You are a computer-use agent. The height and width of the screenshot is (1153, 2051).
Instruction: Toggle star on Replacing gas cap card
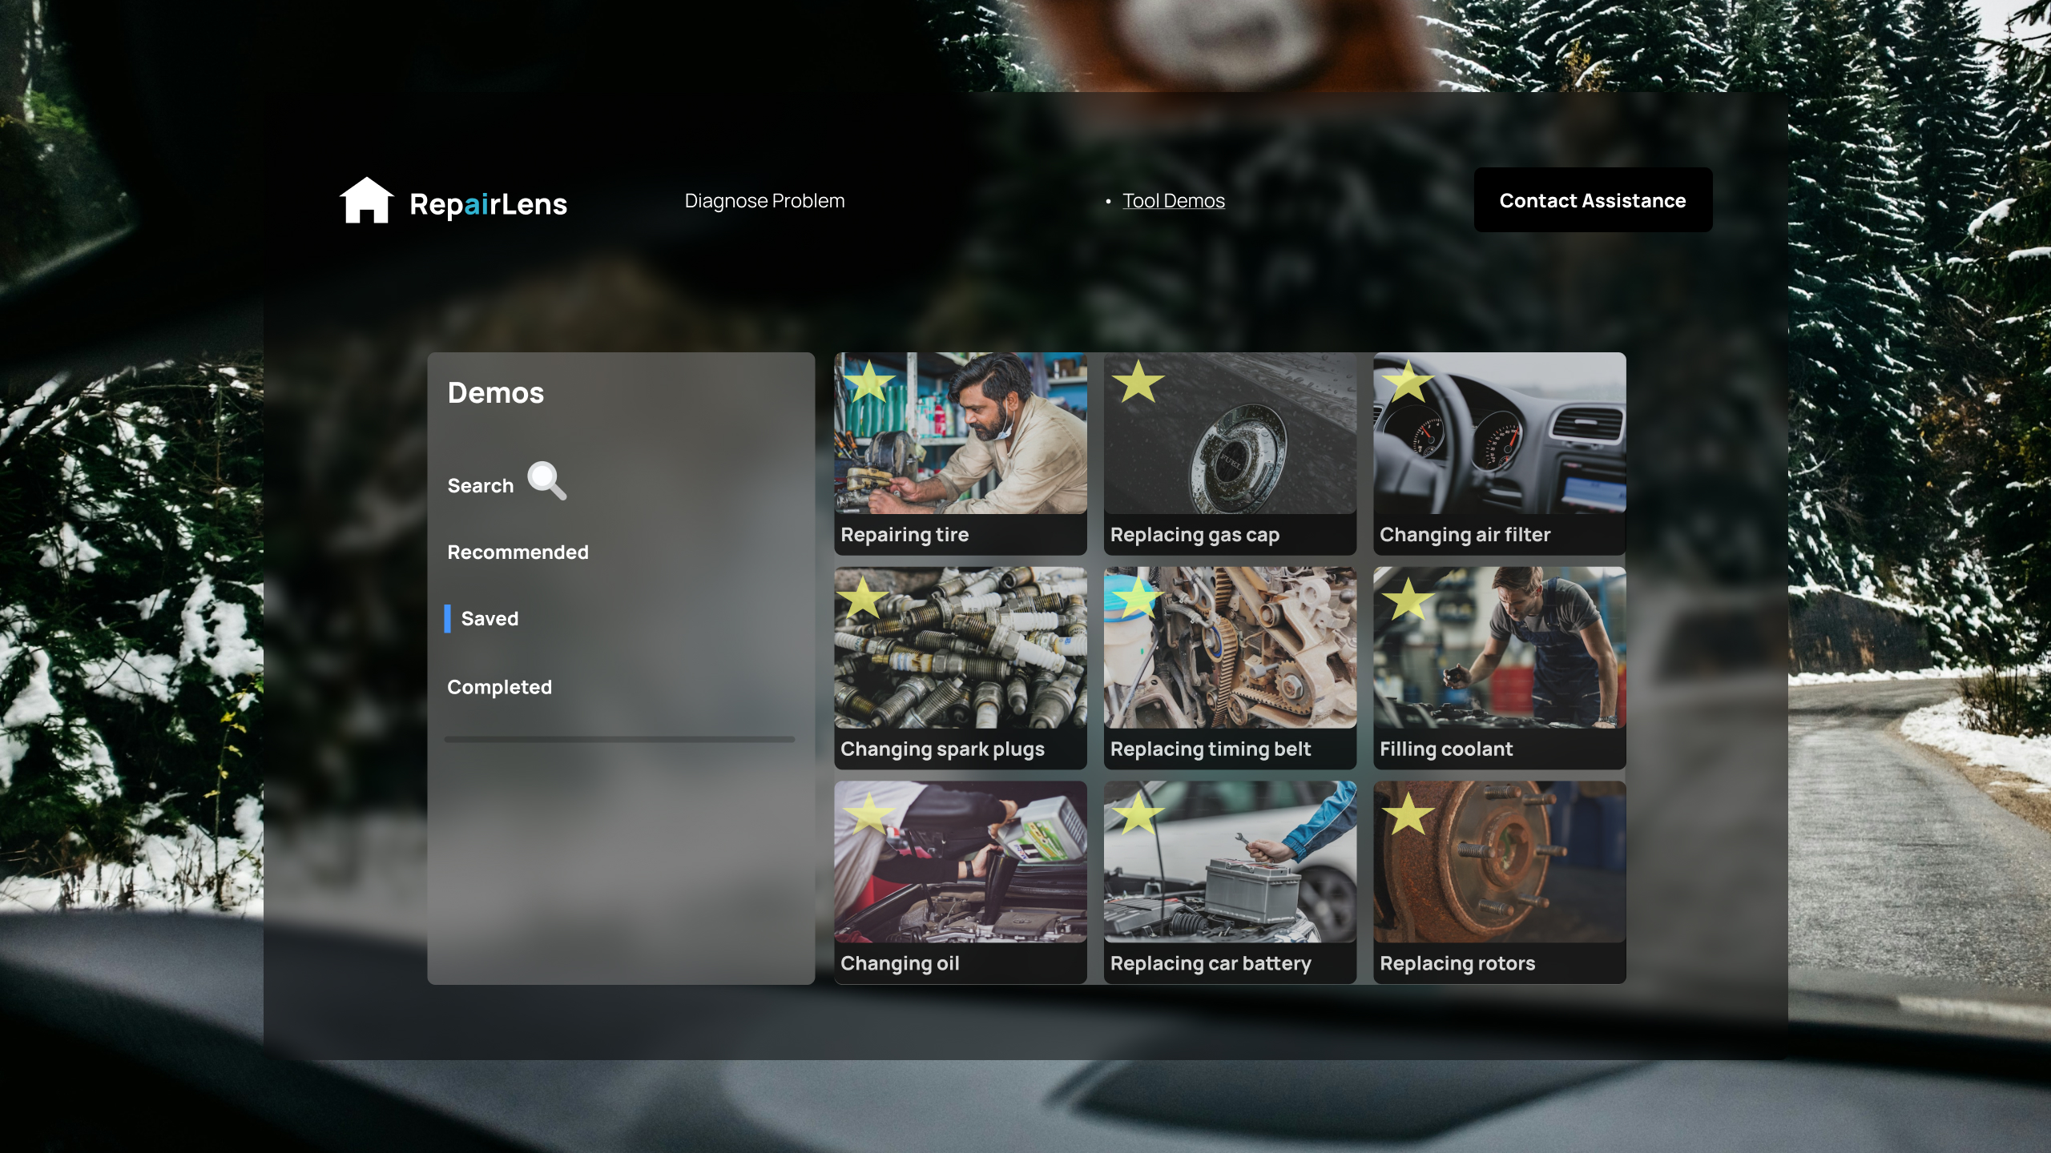pos(1138,381)
